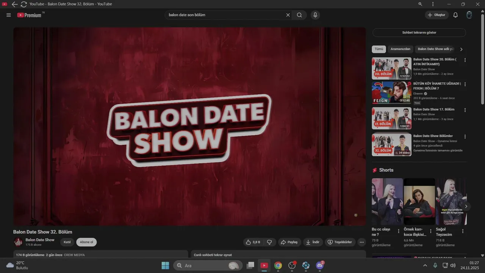Open more actions ellipsis under video
485x273 pixels.
[362, 242]
